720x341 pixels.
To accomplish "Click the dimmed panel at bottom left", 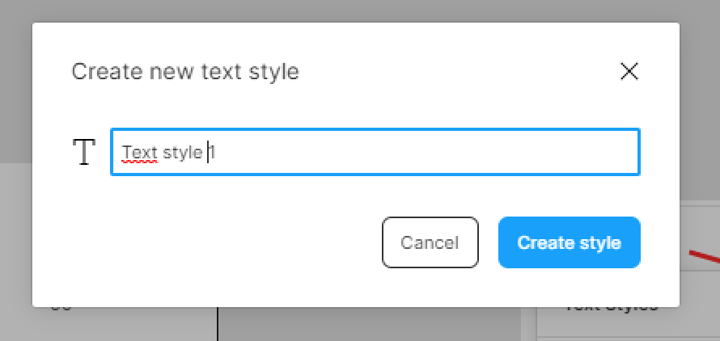I will coord(108,324).
